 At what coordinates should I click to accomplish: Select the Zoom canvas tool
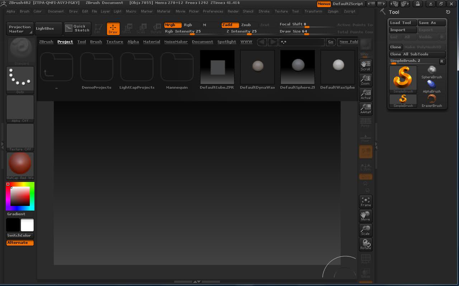click(365, 80)
